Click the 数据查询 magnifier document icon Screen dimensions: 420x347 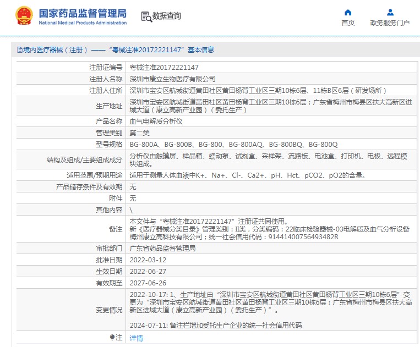click(x=146, y=16)
